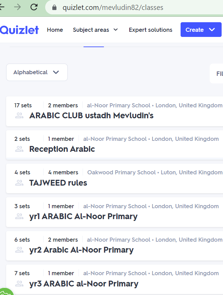Click the group icon beside yr1 ARABIC class
This screenshot has width=223, height=295.
(x=19, y=216)
